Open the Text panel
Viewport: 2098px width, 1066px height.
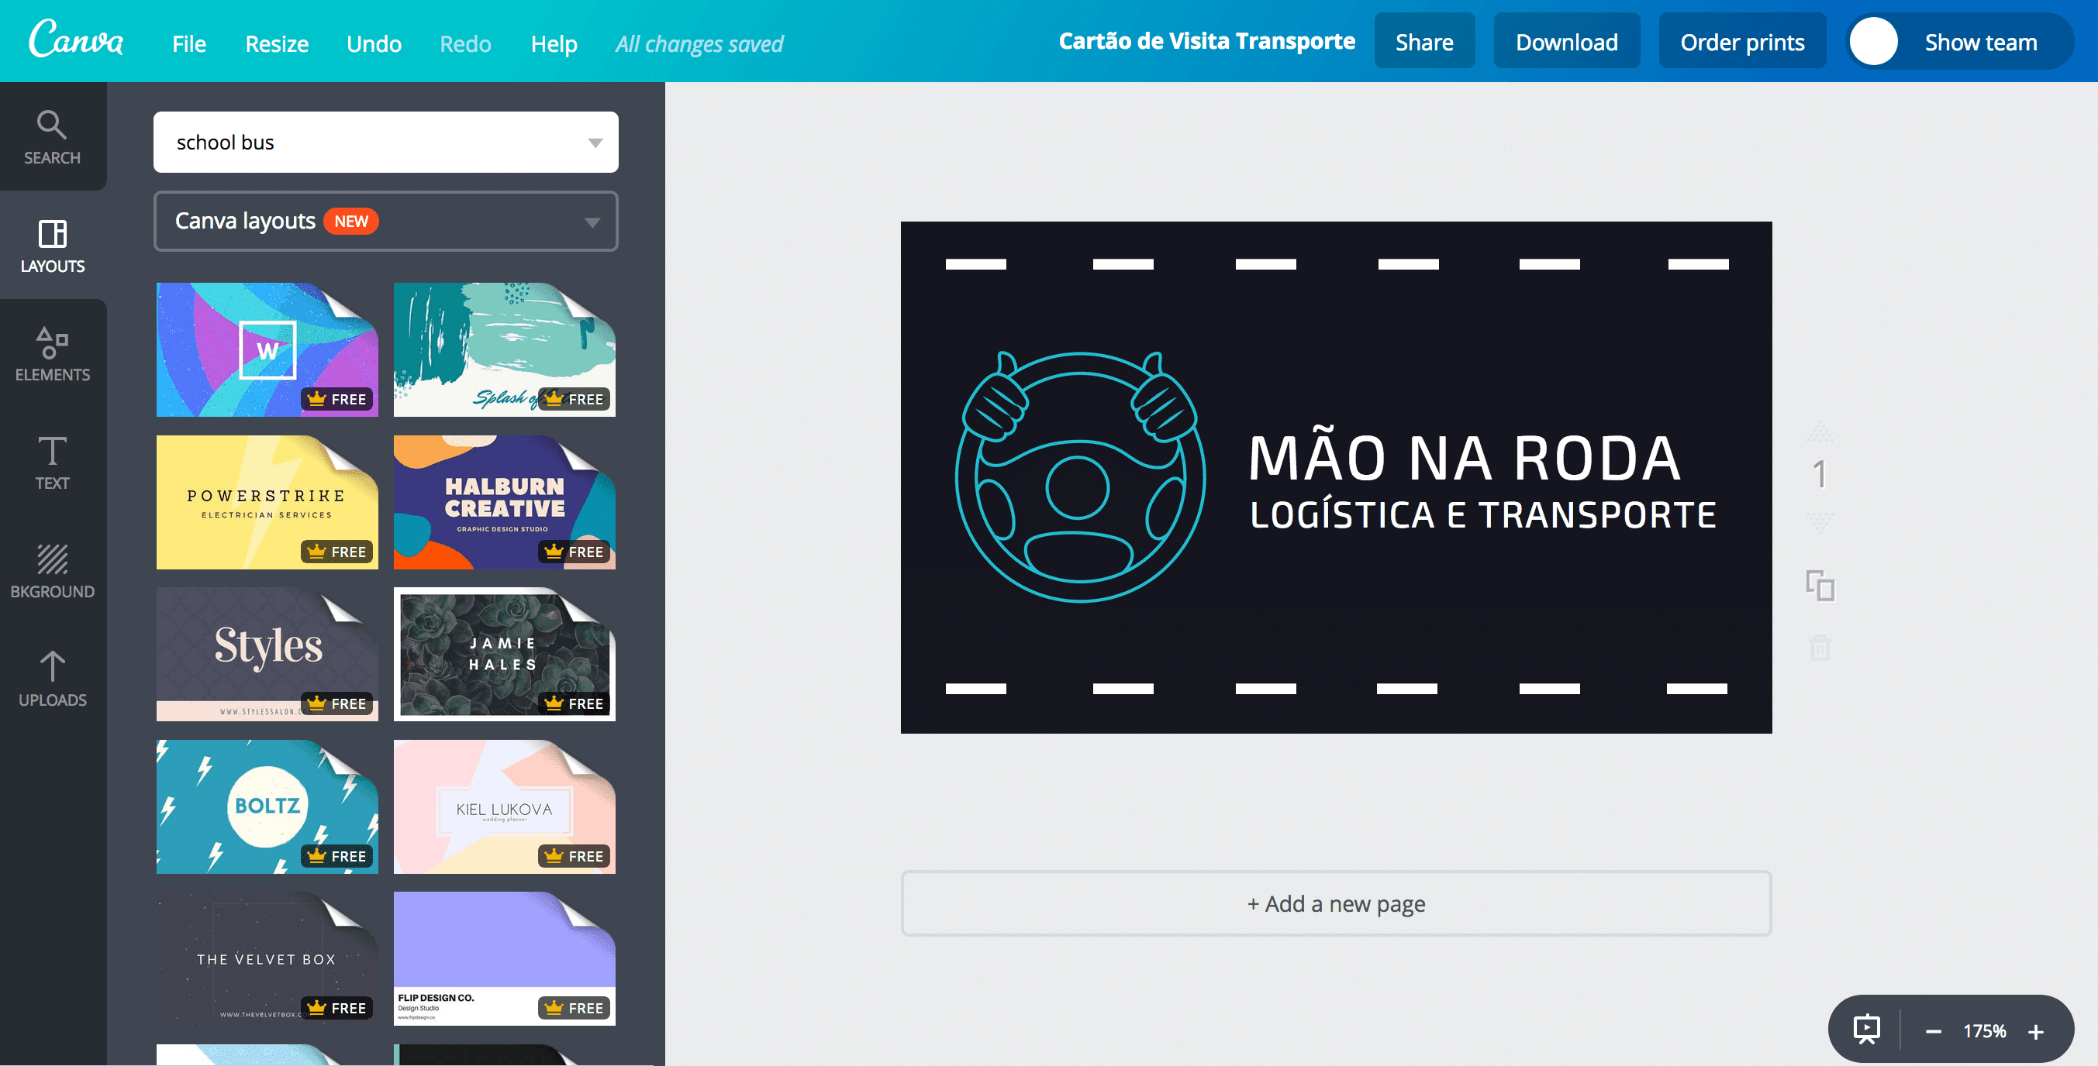pos(52,463)
